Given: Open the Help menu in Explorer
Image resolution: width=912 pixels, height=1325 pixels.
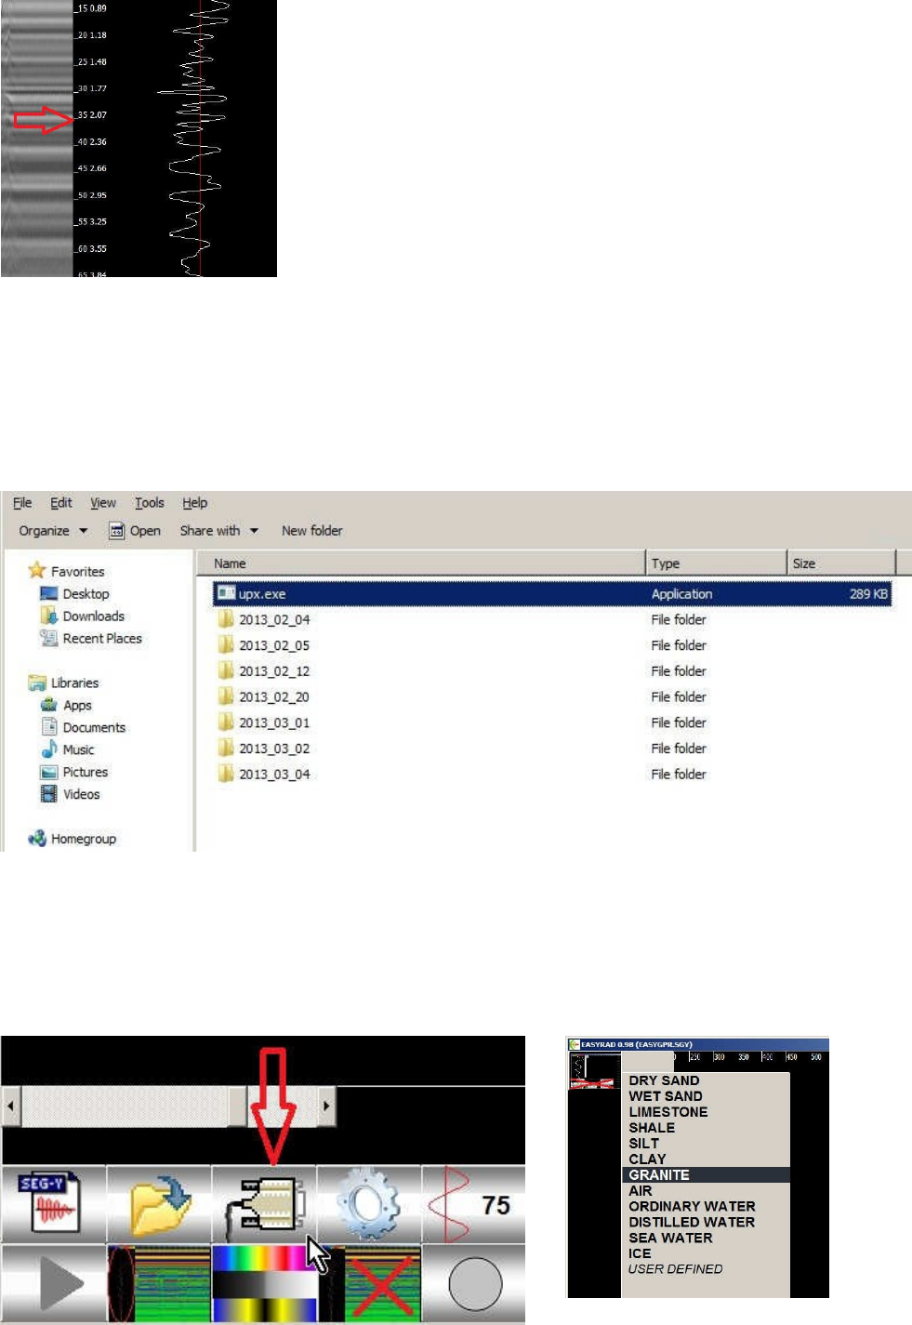Looking at the screenshot, I should (194, 502).
